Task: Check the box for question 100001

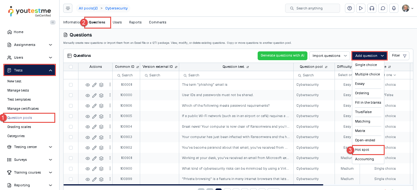Action: pos(71,85)
